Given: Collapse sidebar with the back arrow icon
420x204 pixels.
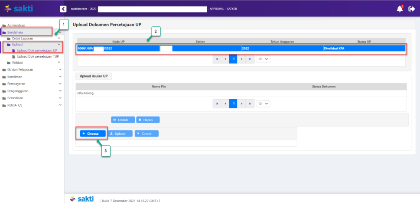Looking at the screenshot, I should (x=63, y=9).
